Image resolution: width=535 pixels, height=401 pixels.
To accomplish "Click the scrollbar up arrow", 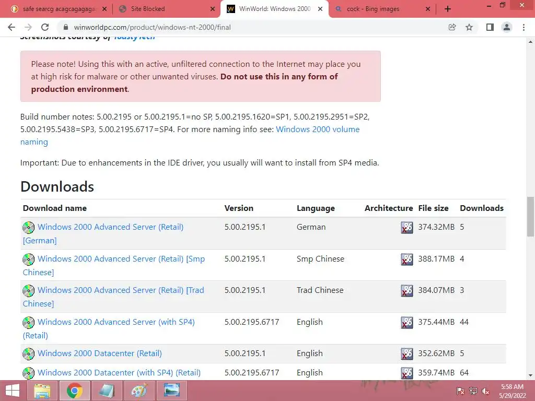I will 531,42.
